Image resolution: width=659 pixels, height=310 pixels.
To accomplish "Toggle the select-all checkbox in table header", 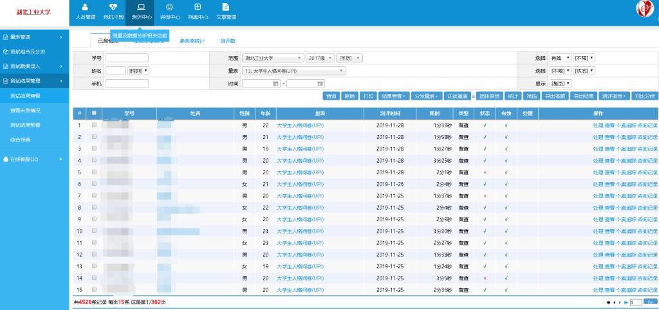I will (94, 113).
